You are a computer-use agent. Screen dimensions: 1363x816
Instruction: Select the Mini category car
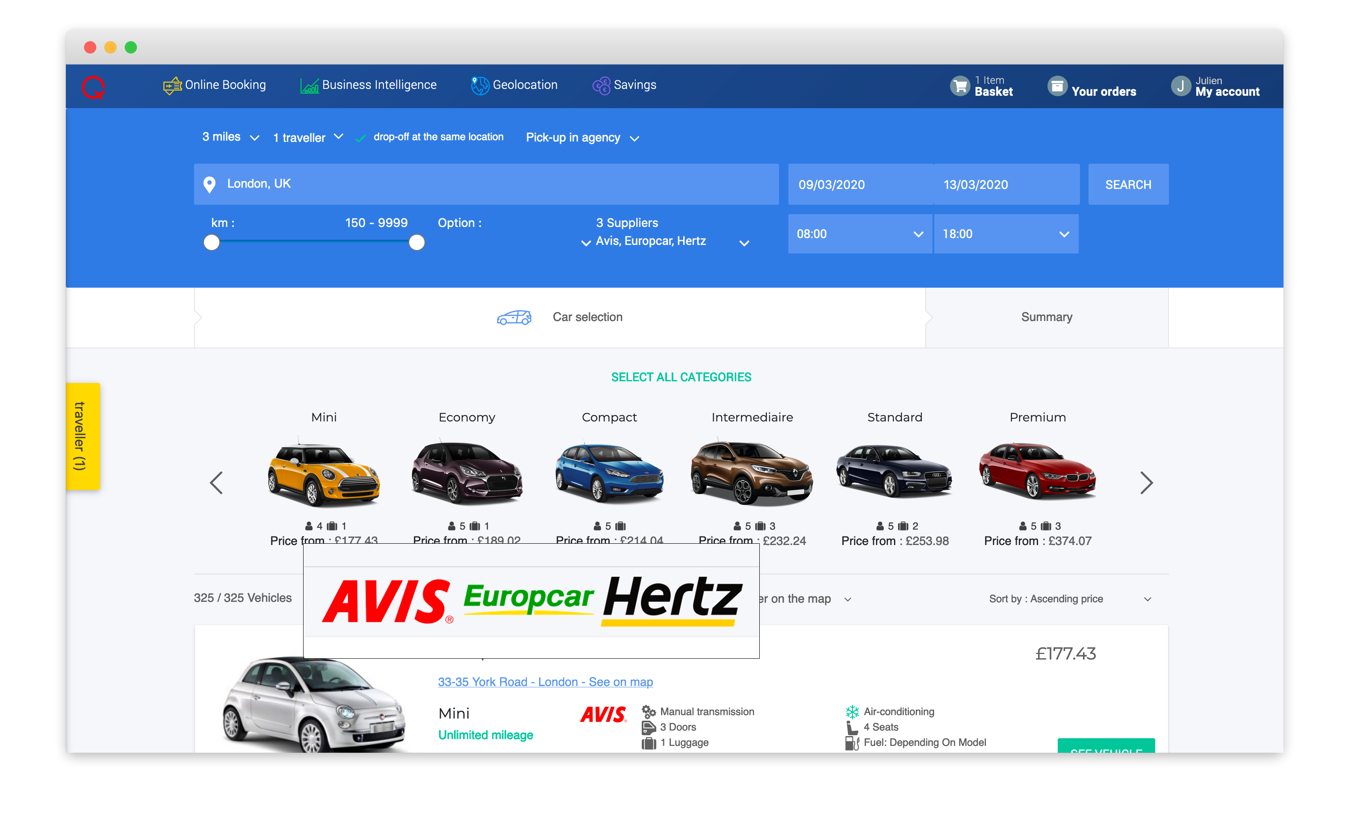point(324,473)
